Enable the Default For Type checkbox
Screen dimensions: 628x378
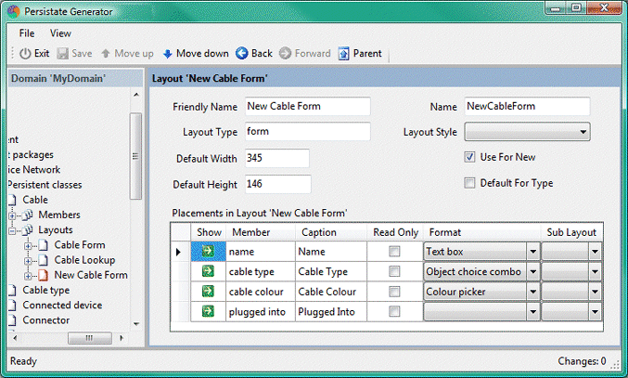pos(470,183)
